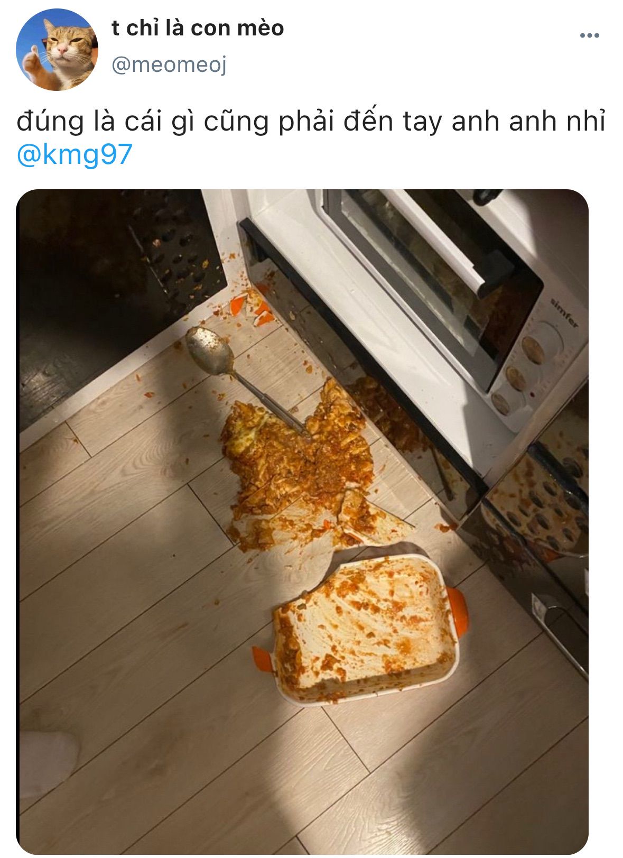Open the display name "t chỉ là con mèo"
Screen dimensions: 623x858
coord(198,28)
